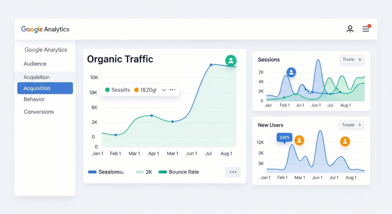Select Audience in the sidebar
This screenshot has height=214, width=392.
[35, 64]
